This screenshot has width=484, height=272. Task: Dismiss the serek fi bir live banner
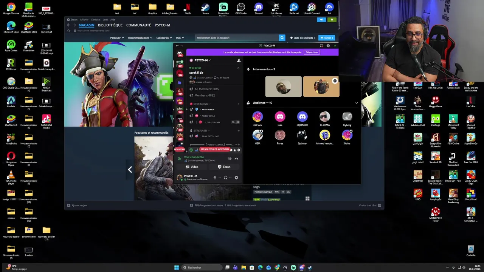coord(238,68)
